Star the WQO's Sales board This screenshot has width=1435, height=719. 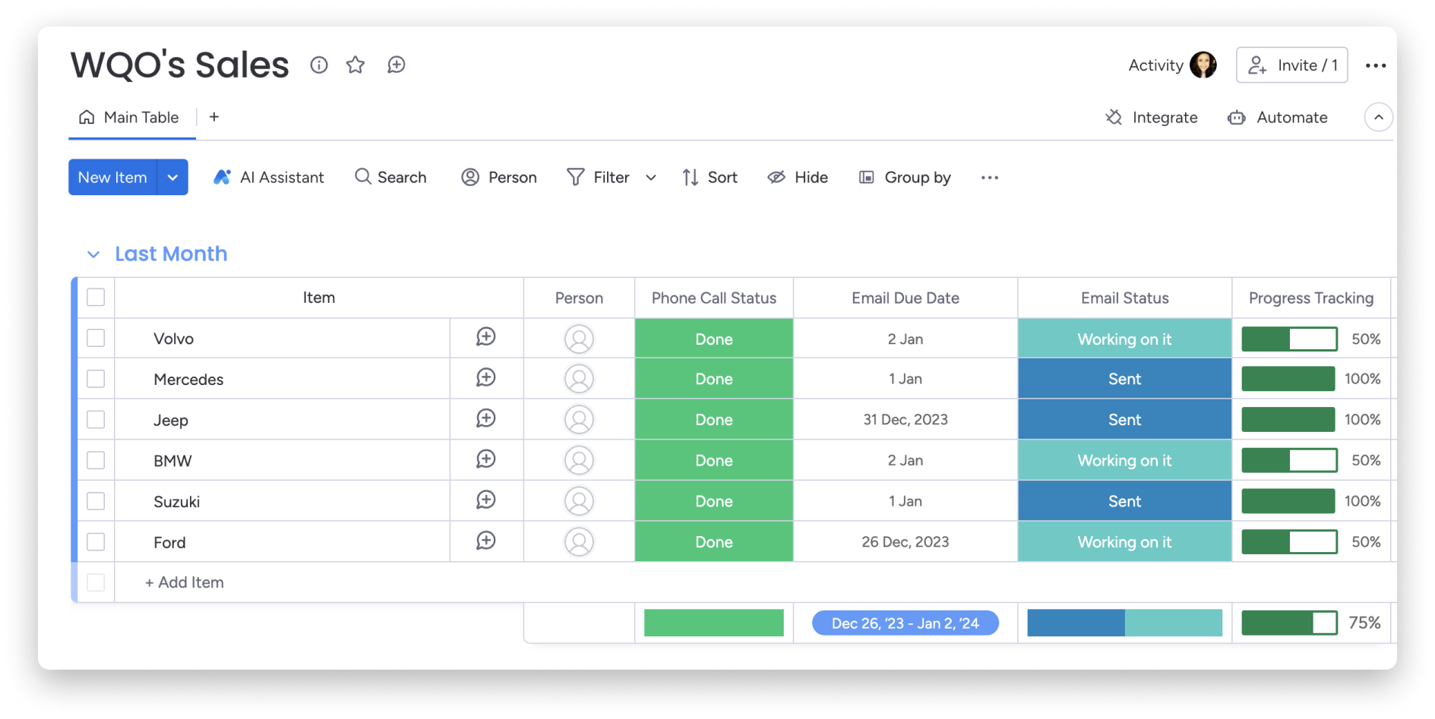pyautogui.click(x=356, y=65)
